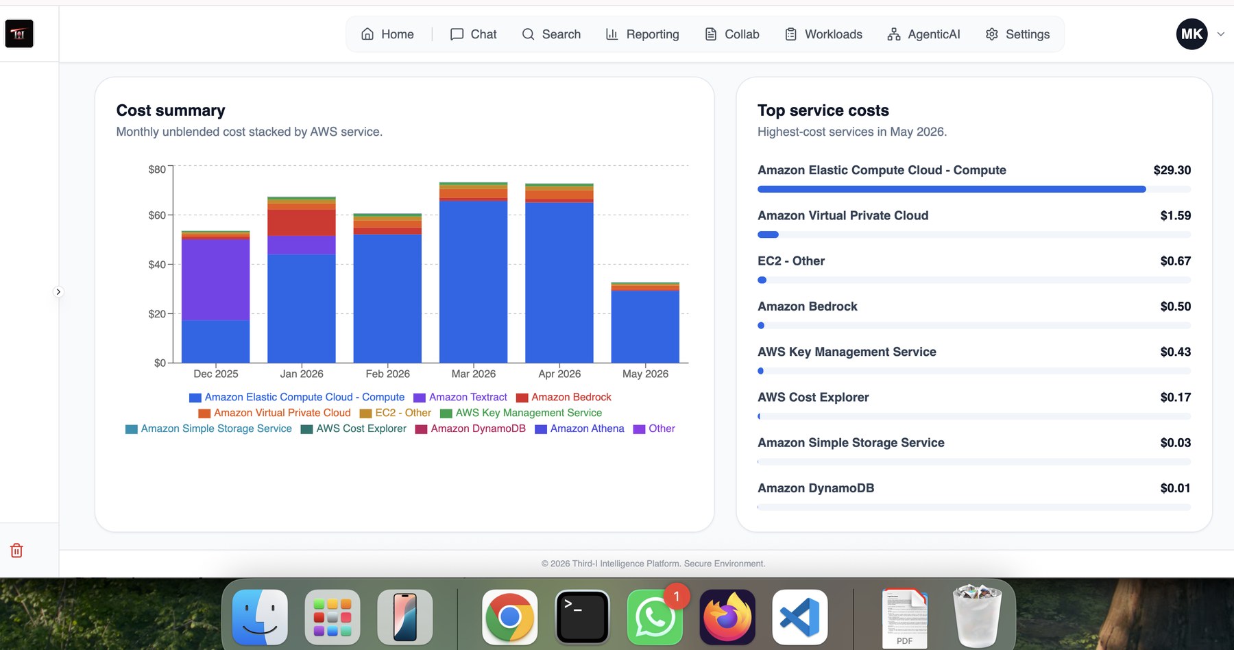Click the $1.59 cost value
The image size is (1234, 650).
[1176, 215]
